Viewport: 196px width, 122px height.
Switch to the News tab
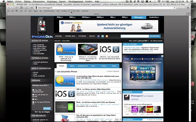(x=72, y=66)
